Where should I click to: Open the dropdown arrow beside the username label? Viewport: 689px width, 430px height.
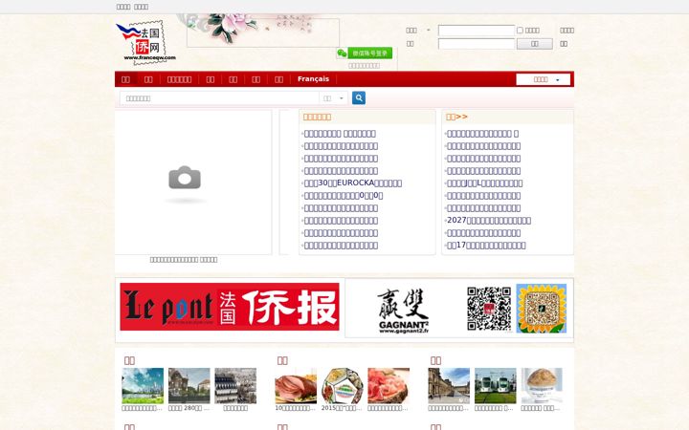click(429, 31)
